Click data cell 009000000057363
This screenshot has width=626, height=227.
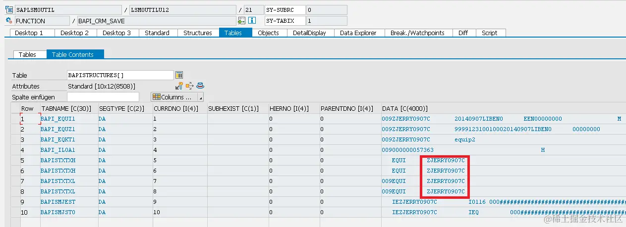(x=503, y=150)
